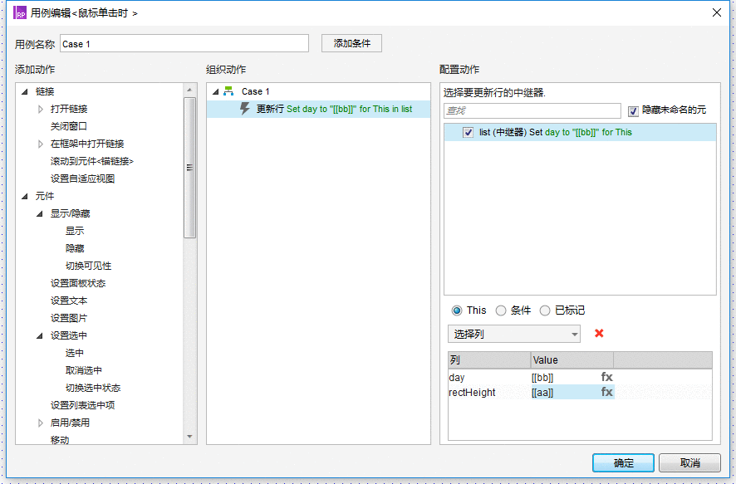
Task: Cancel with the 取消 button
Action: 689,463
